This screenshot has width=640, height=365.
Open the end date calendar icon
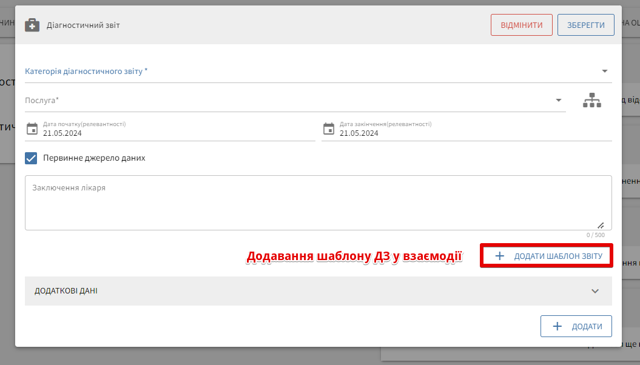click(x=329, y=129)
